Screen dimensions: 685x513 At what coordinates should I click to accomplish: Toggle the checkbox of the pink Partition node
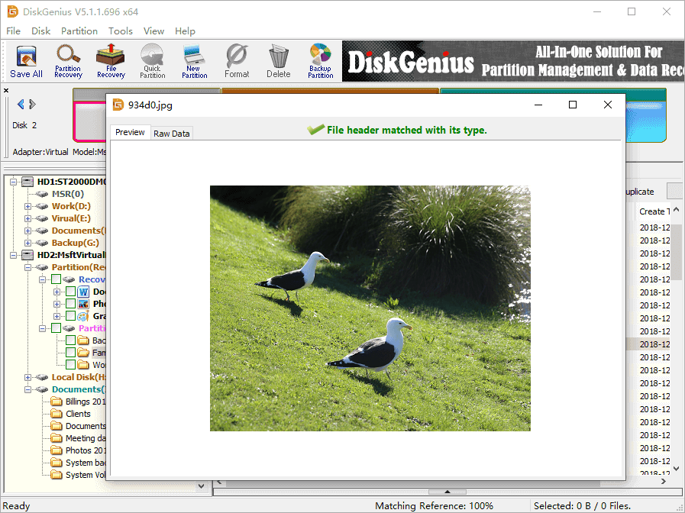click(x=57, y=328)
